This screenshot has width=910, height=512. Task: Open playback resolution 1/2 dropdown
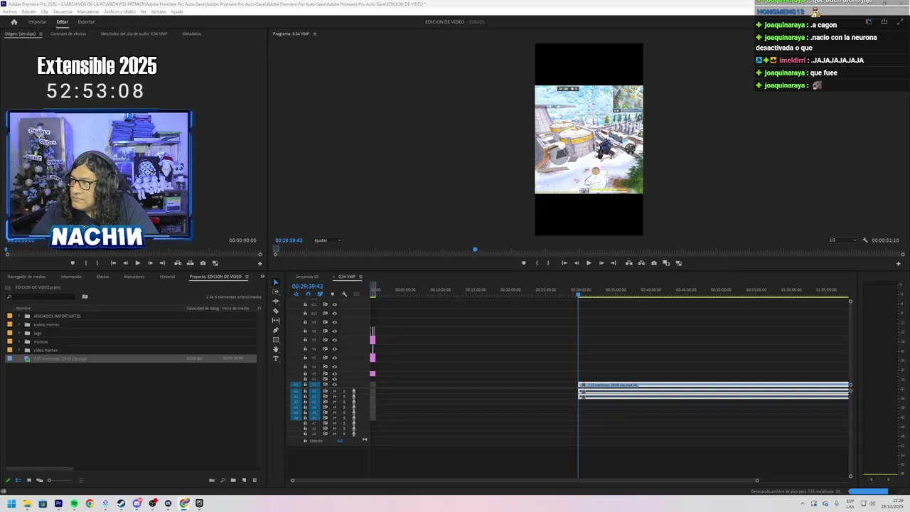tap(842, 240)
